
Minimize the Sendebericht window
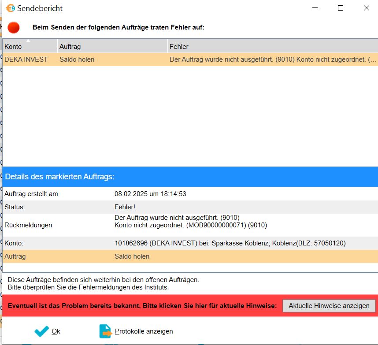coord(315,8)
